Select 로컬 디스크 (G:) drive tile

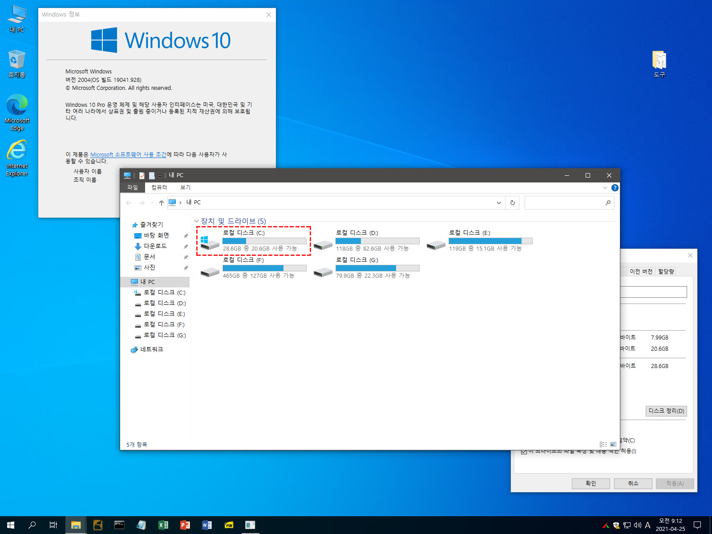pyautogui.click(x=366, y=268)
